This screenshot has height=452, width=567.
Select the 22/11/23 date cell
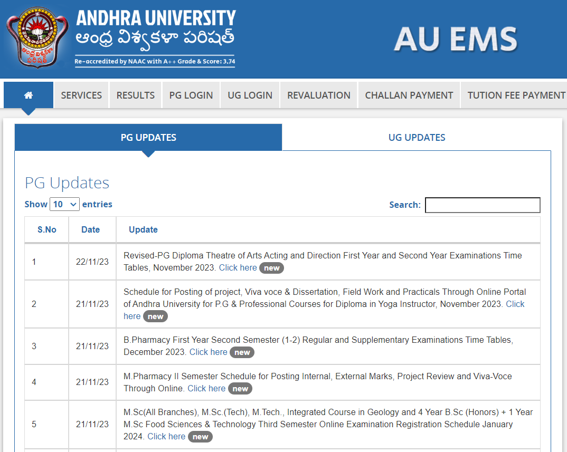pos(92,262)
